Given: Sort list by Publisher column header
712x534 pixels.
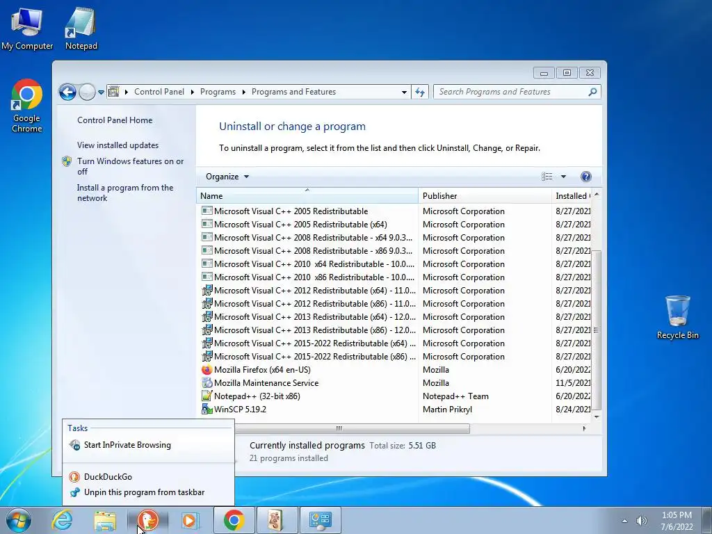Looking at the screenshot, I should [x=485, y=195].
